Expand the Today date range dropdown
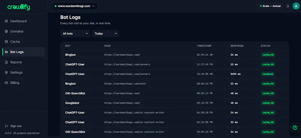This screenshot has width=301, height=138. 106,33
